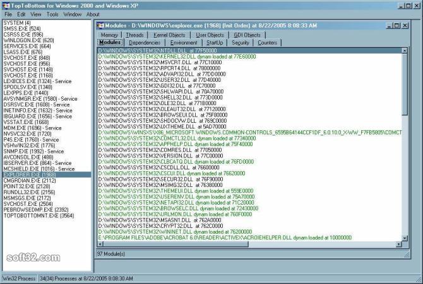Image resolution: width=423 pixels, height=284 pixels.
Task: Open the Edit menu
Action: (x=21, y=14)
